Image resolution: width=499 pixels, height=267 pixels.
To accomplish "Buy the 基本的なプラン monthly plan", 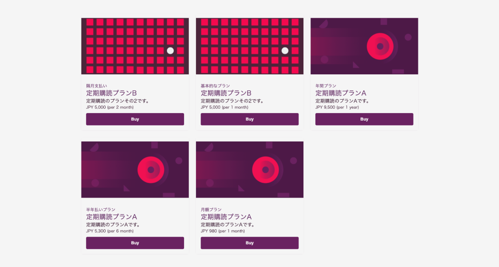I will pyautogui.click(x=250, y=119).
